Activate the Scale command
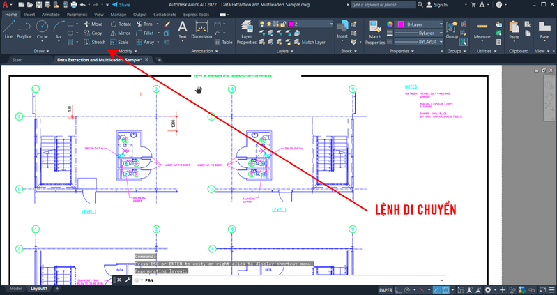 (x=119, y=42)
